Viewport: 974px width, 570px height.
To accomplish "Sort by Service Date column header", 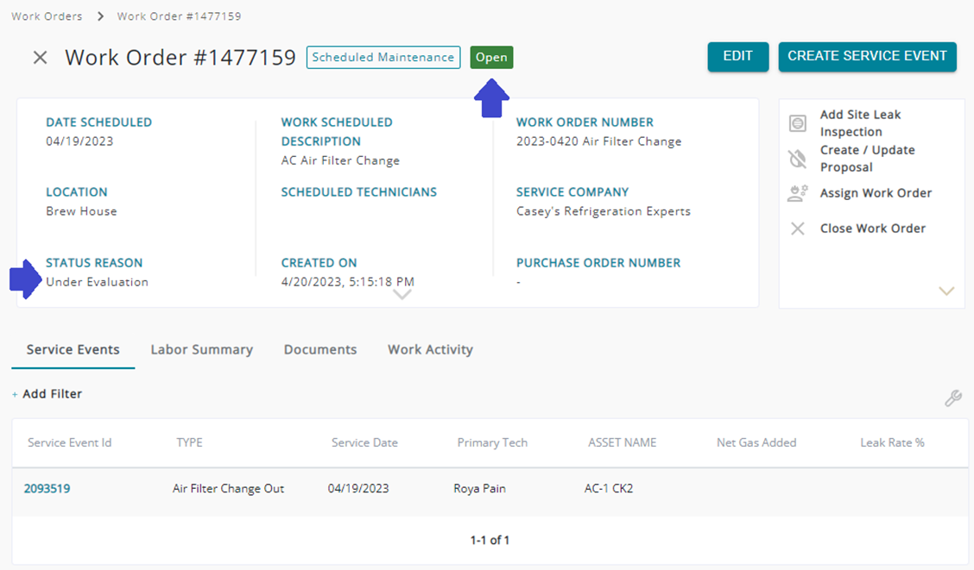I will coord(364,443).
